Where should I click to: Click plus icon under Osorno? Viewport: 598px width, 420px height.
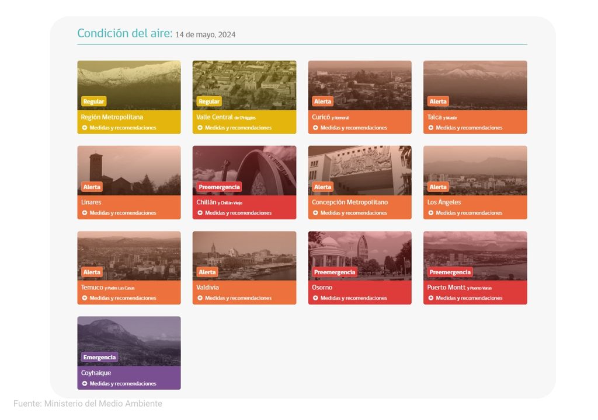coord(315,298)
